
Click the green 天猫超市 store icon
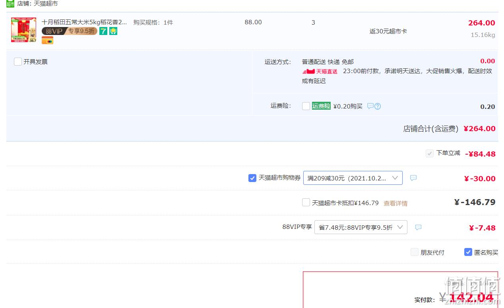click(x=10, y=4)
